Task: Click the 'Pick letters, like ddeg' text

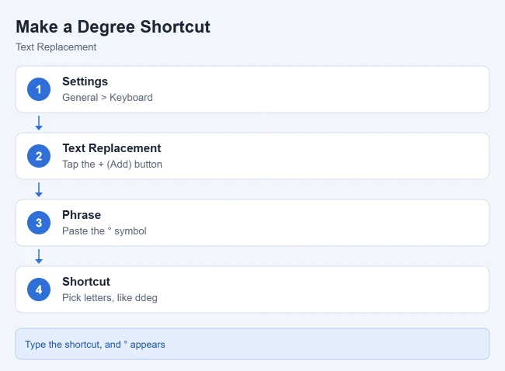Action: 110,297
